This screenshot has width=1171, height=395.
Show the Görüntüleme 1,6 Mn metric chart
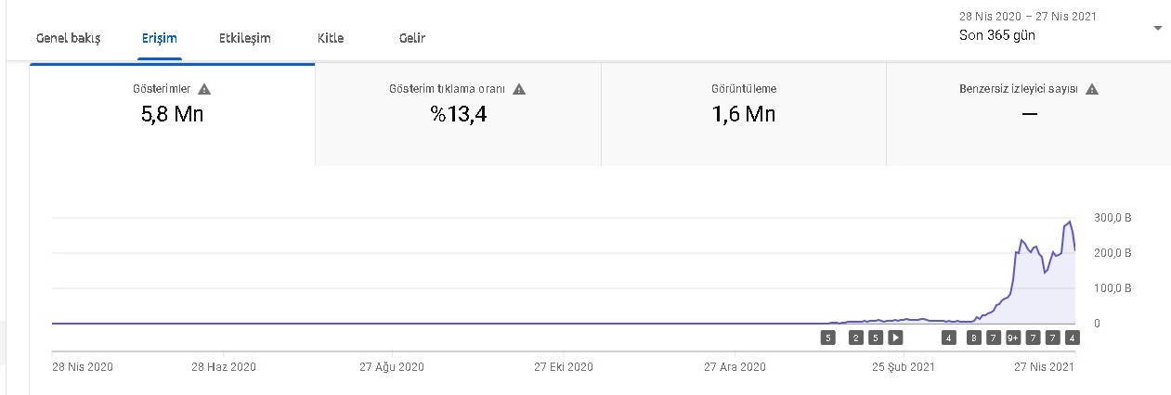743,114
